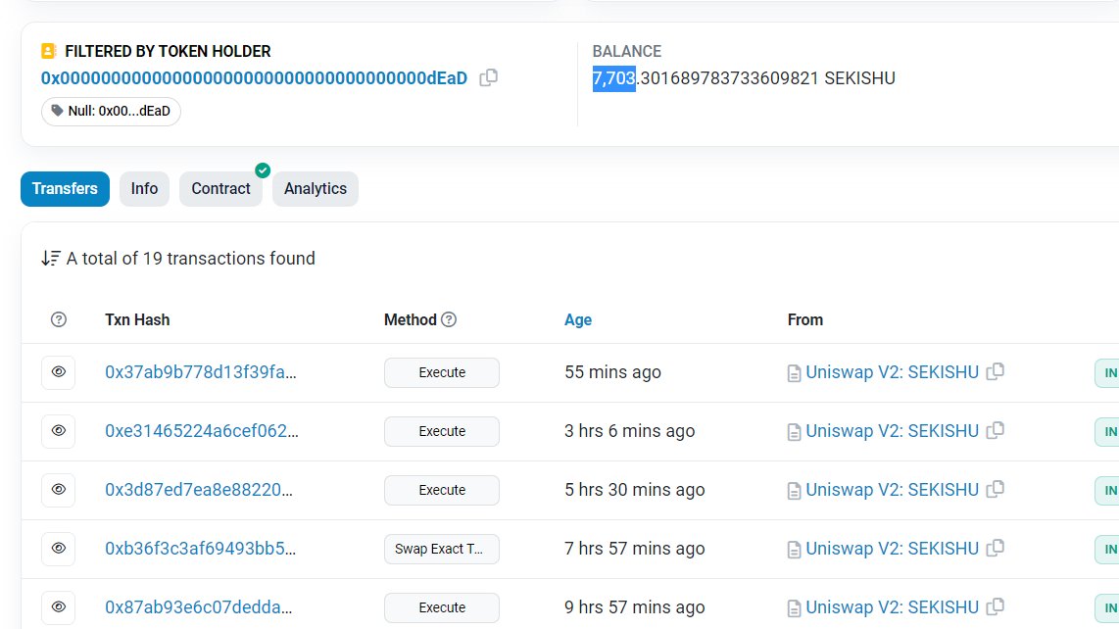The image size is (1119, 629).
Task: Open txn hash 0x37ab9b778d13f39fa...
Action: pyautogui.click(x=201, y=372)
